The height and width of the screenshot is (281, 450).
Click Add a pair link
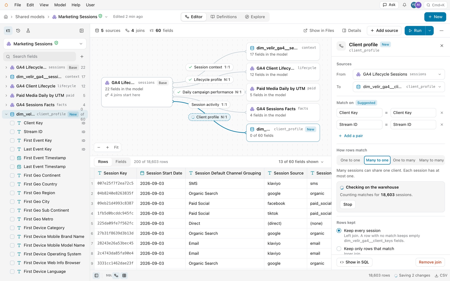pyautogui.click(x=351, y=136)
